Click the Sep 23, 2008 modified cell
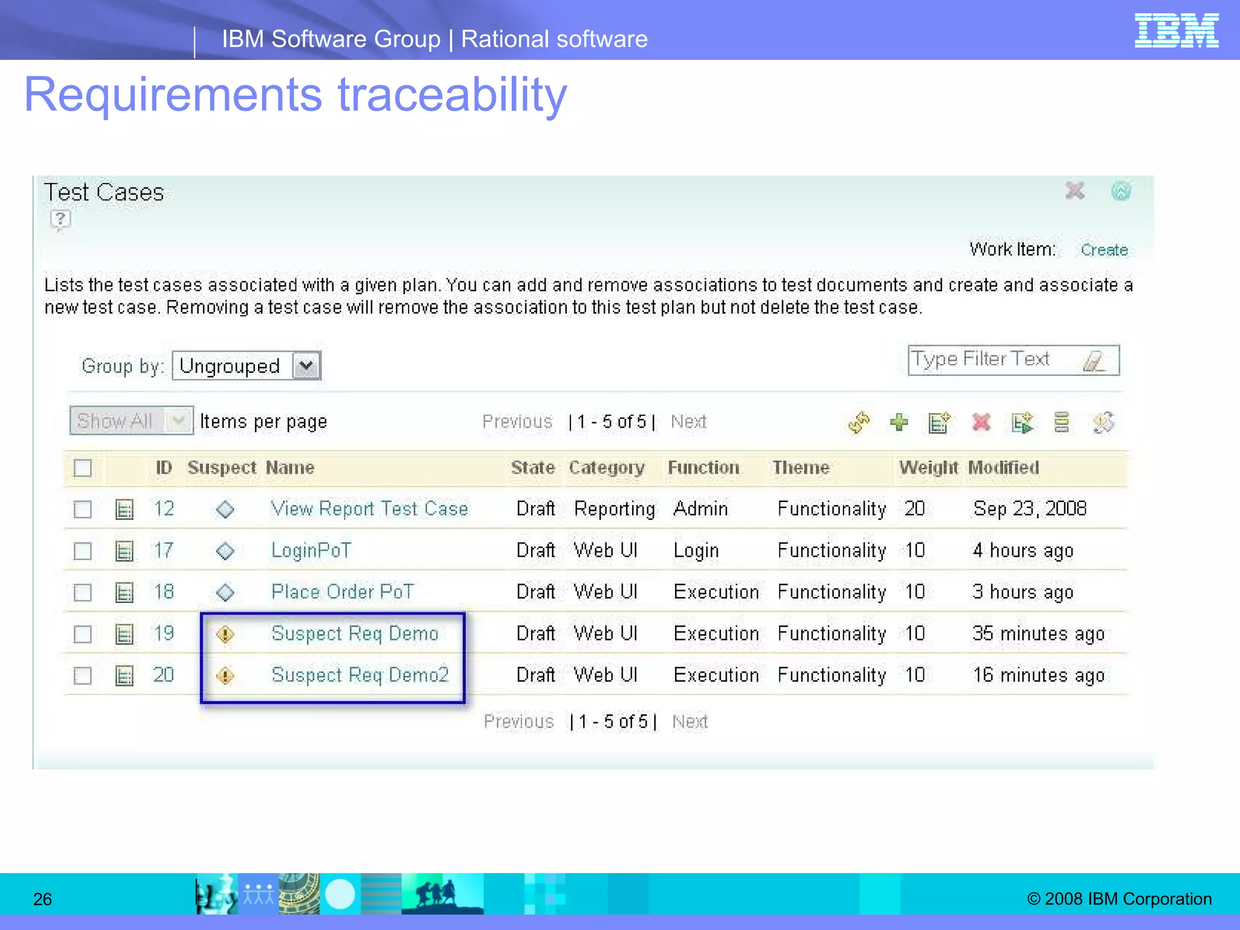The height and width of the screenshot is (930, 1240). 1030,509
